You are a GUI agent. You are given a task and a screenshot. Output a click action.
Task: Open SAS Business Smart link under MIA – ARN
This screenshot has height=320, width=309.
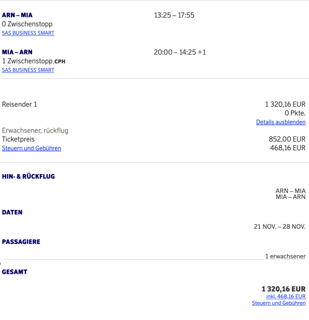tap(28, 70)
